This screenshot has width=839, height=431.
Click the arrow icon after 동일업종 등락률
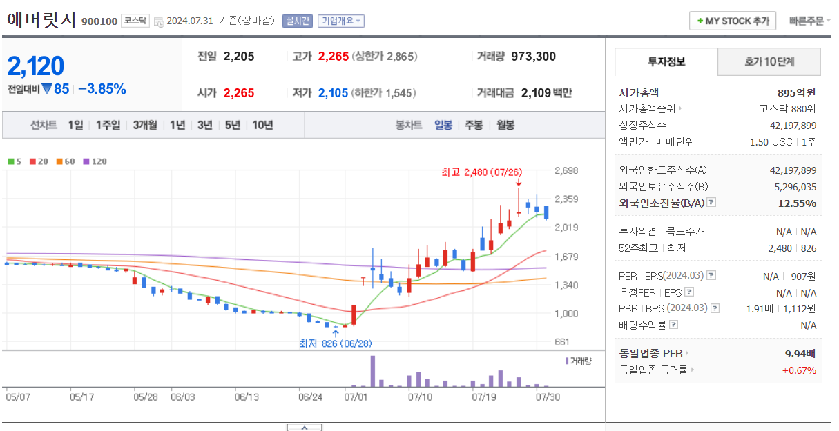[x=693, y=370]
